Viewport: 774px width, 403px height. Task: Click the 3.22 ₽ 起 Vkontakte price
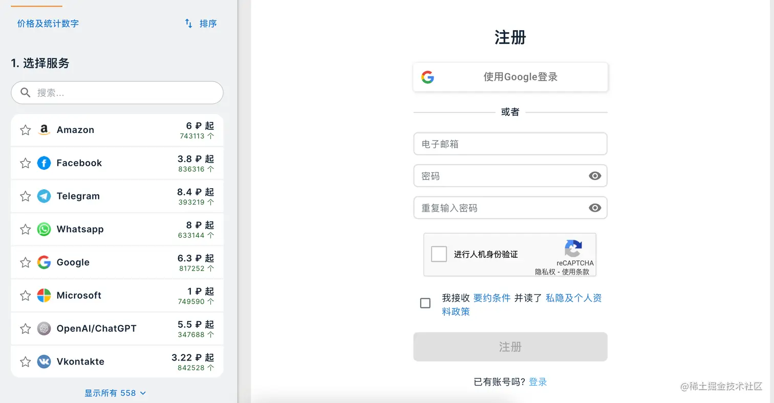pos(193,357)
